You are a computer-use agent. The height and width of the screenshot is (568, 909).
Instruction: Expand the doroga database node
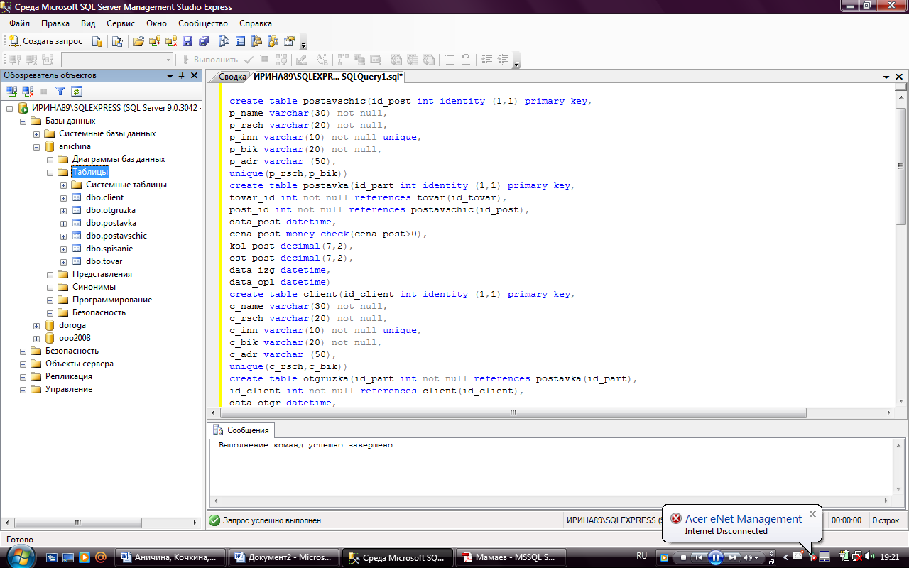[37, 325]
